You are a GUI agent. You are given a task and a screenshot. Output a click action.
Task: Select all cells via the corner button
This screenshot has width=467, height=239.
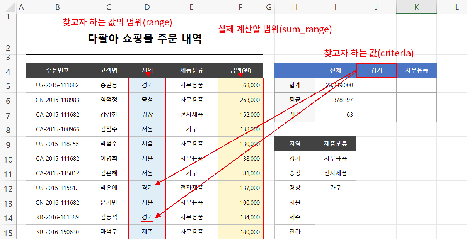pos(8,7)
